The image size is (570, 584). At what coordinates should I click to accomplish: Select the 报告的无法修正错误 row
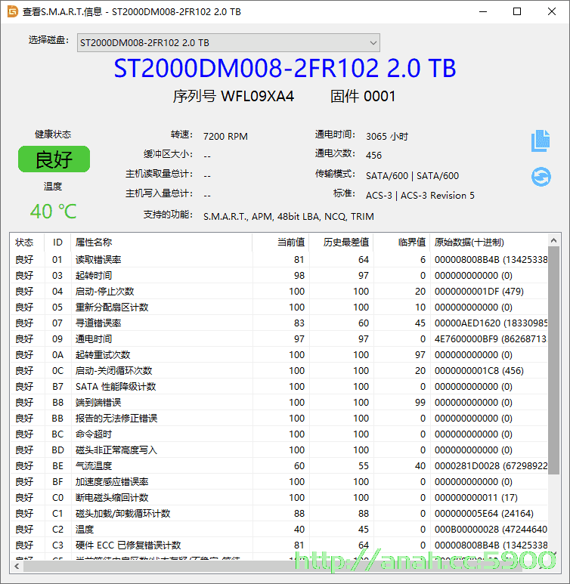[x=279, y=419]
